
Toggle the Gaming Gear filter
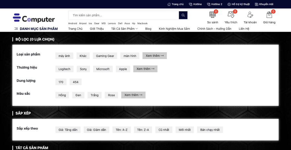(105, 56)
